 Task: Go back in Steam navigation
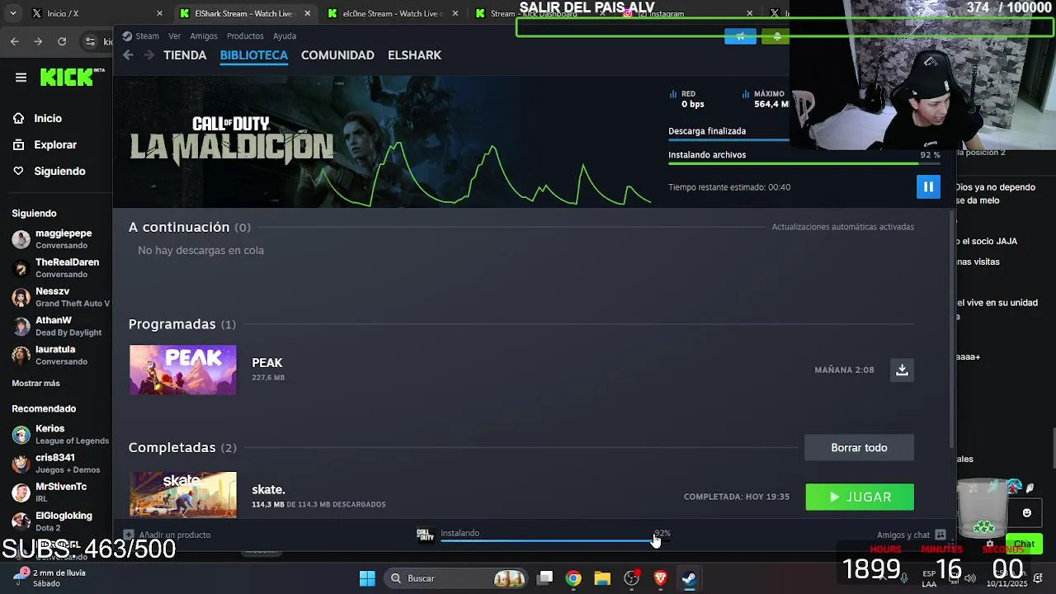pyautogui.click(x=128, y=55)
